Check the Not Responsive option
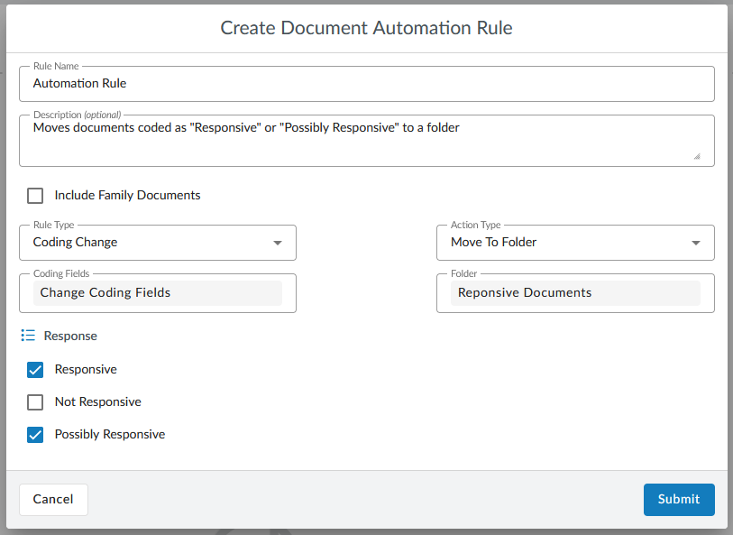 pos(35,402)
